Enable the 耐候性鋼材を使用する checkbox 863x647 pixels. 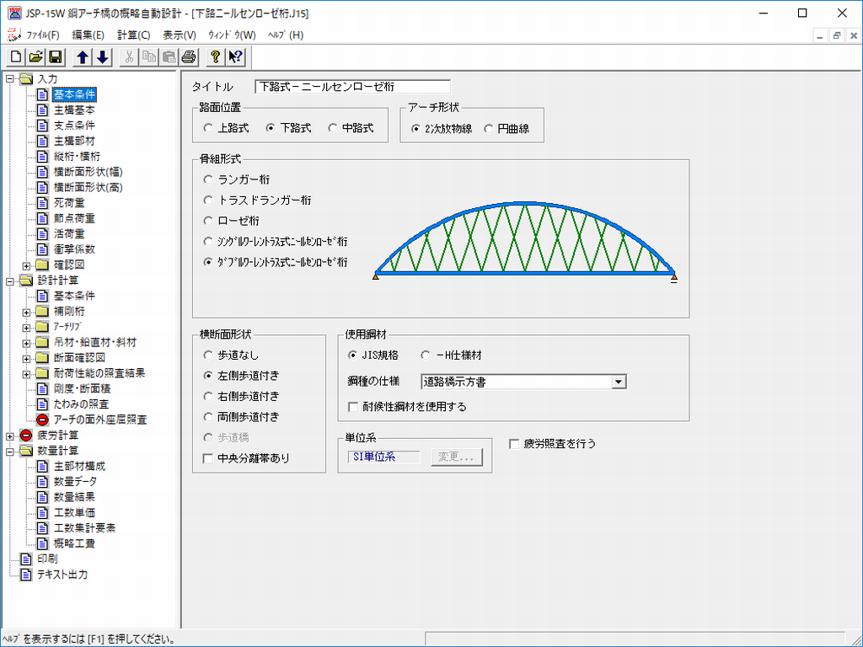(354, 407)
